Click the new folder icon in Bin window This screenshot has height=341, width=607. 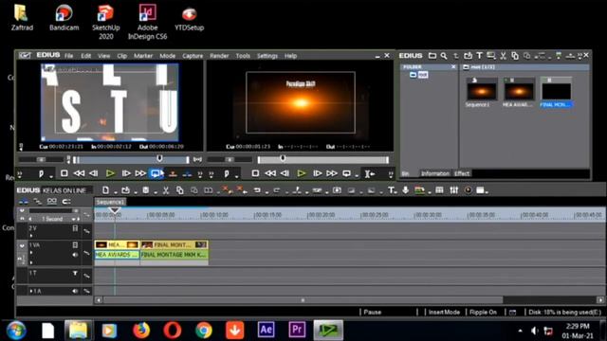coord(432,56)
